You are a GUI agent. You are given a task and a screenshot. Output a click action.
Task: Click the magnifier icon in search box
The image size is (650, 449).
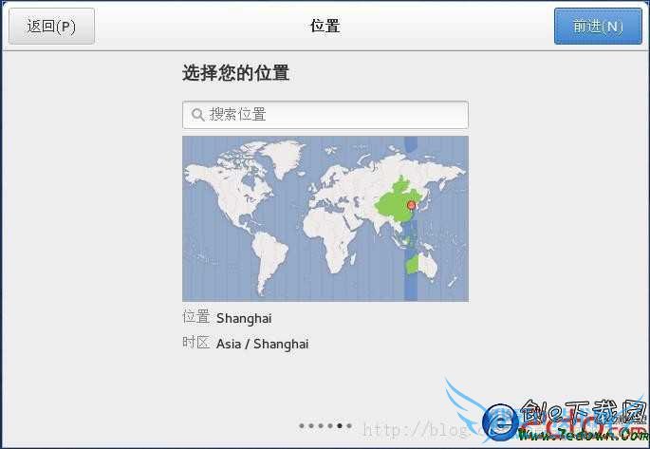tap(197, 115)
